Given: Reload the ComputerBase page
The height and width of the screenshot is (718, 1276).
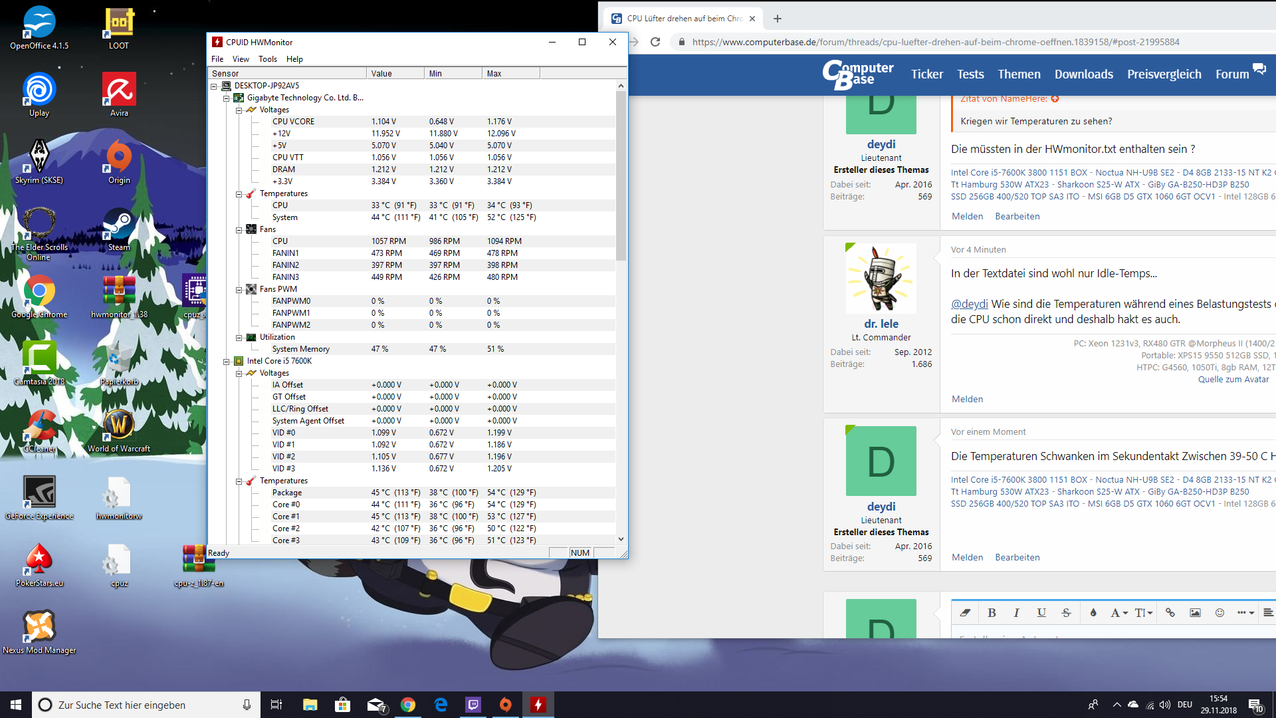Looking at the screenshot, I should [x=655, y=42].
